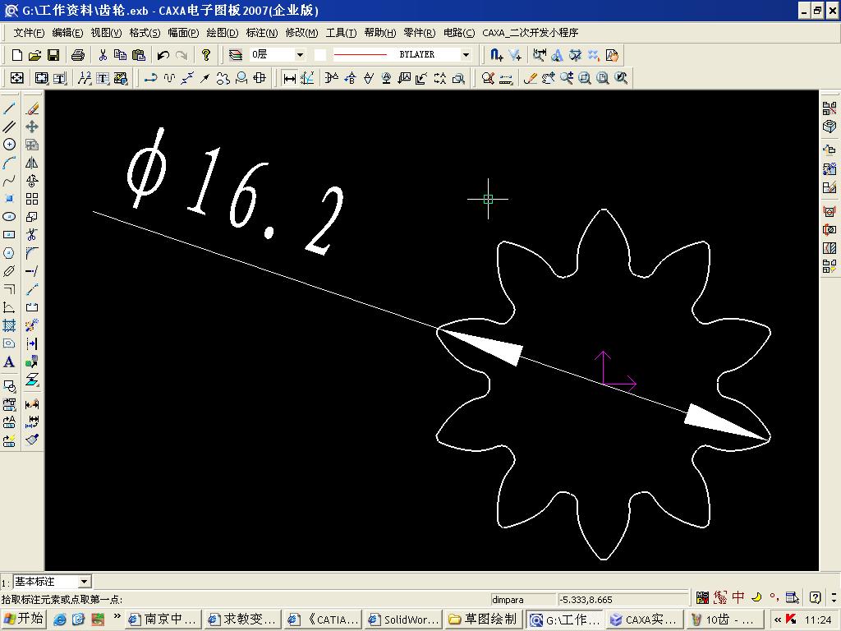Open the help question mark icon

[x=206, y=55]
